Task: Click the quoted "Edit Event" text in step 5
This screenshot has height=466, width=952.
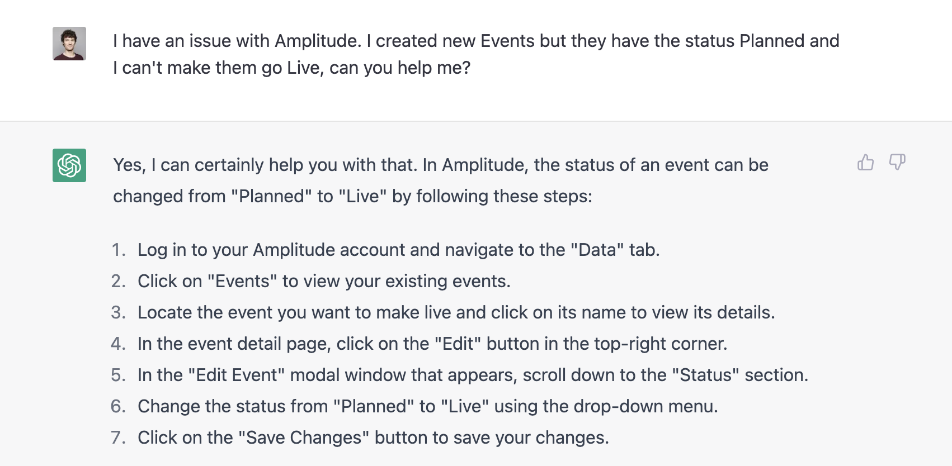Action: click(237, 375)
